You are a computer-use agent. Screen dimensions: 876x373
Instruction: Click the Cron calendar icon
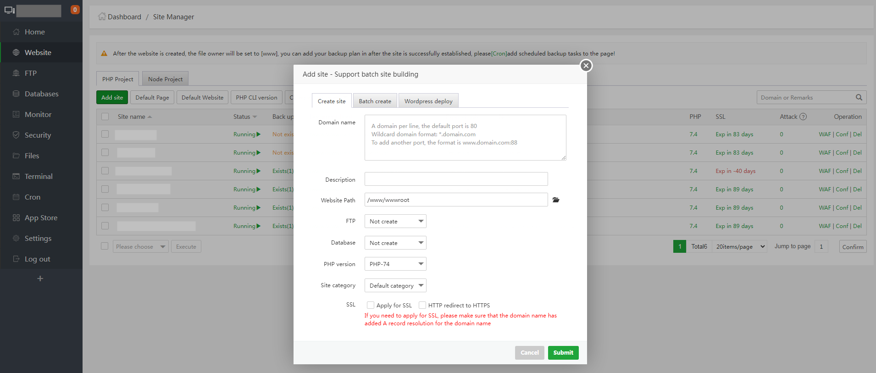[x=16, y=197]
